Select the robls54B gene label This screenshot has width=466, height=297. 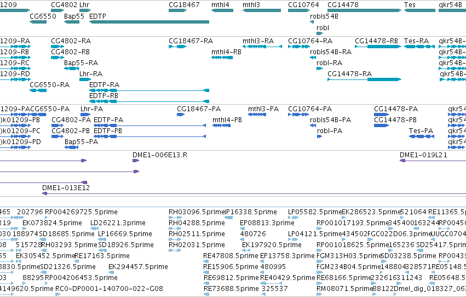(x=324, y=16)
